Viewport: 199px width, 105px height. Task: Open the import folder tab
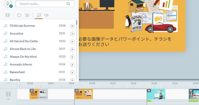(27, 15)
